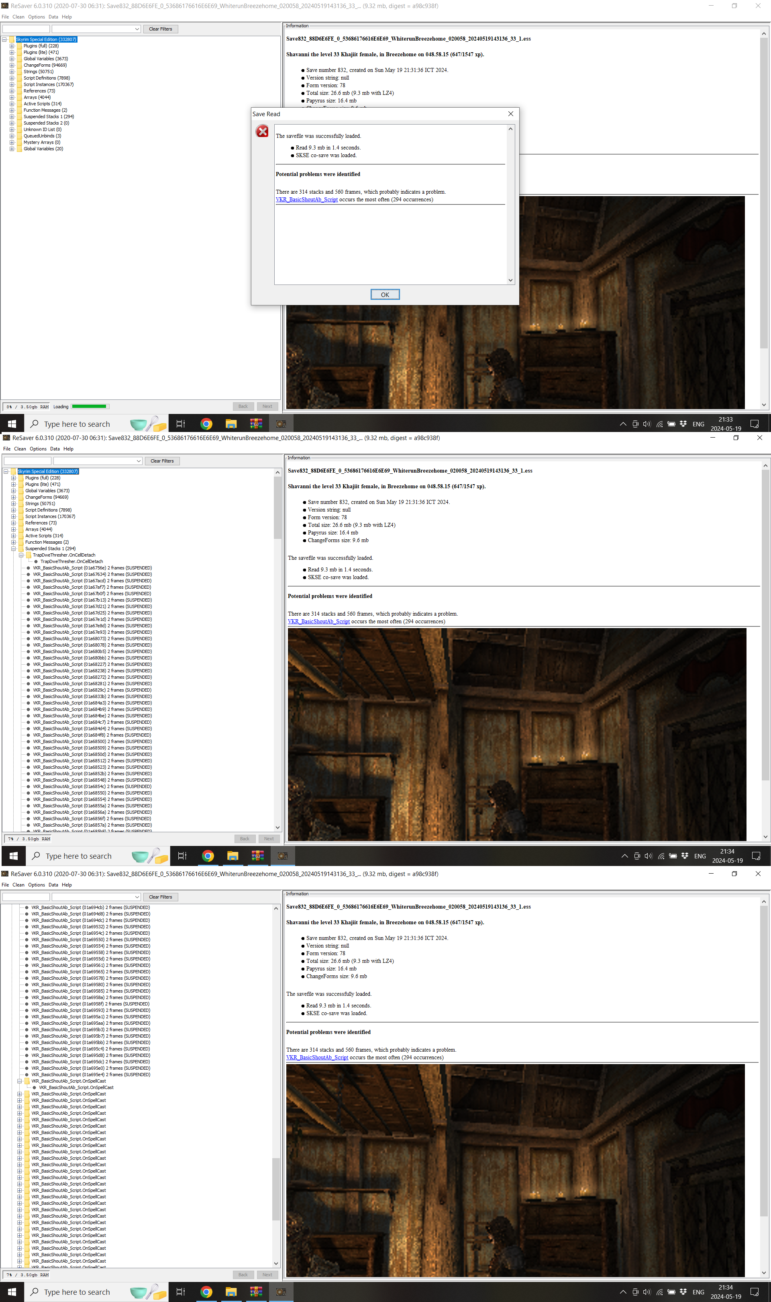Open File menu in window behind Save Read dialog
This screenshot has height=1302, width=771.
[5, 16]
